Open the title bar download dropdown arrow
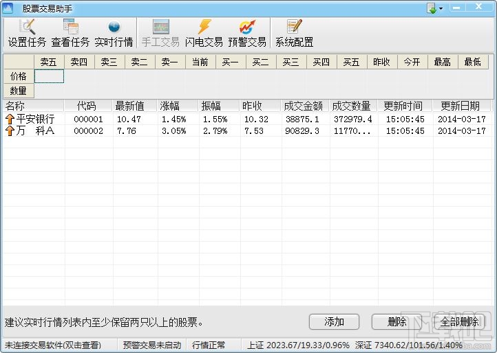Image resolution: width=497 pixels, height=353 pixels. (441, 8)
